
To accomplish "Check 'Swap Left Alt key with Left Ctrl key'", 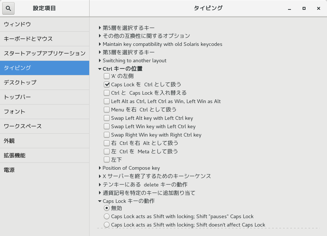I will click(x=107, y=118).
